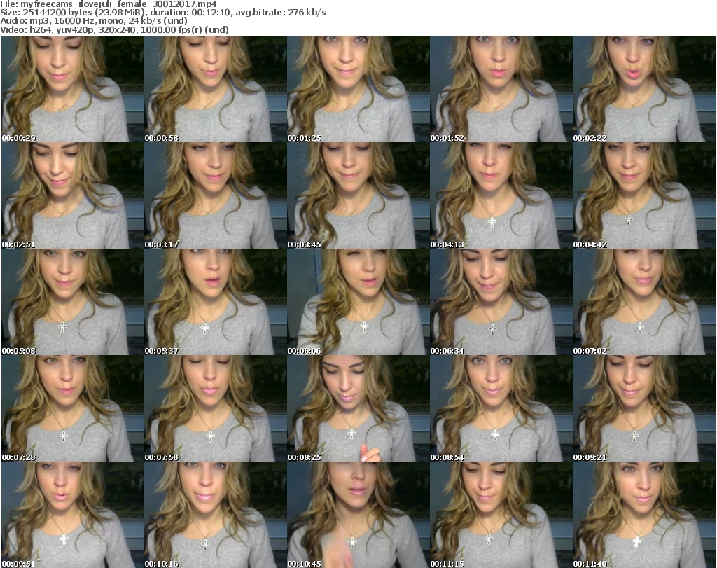Viewport: 717px width, 568px height.
Task: Select the thumbnail timestamped 00:09:21
Action: click(644, 408)
